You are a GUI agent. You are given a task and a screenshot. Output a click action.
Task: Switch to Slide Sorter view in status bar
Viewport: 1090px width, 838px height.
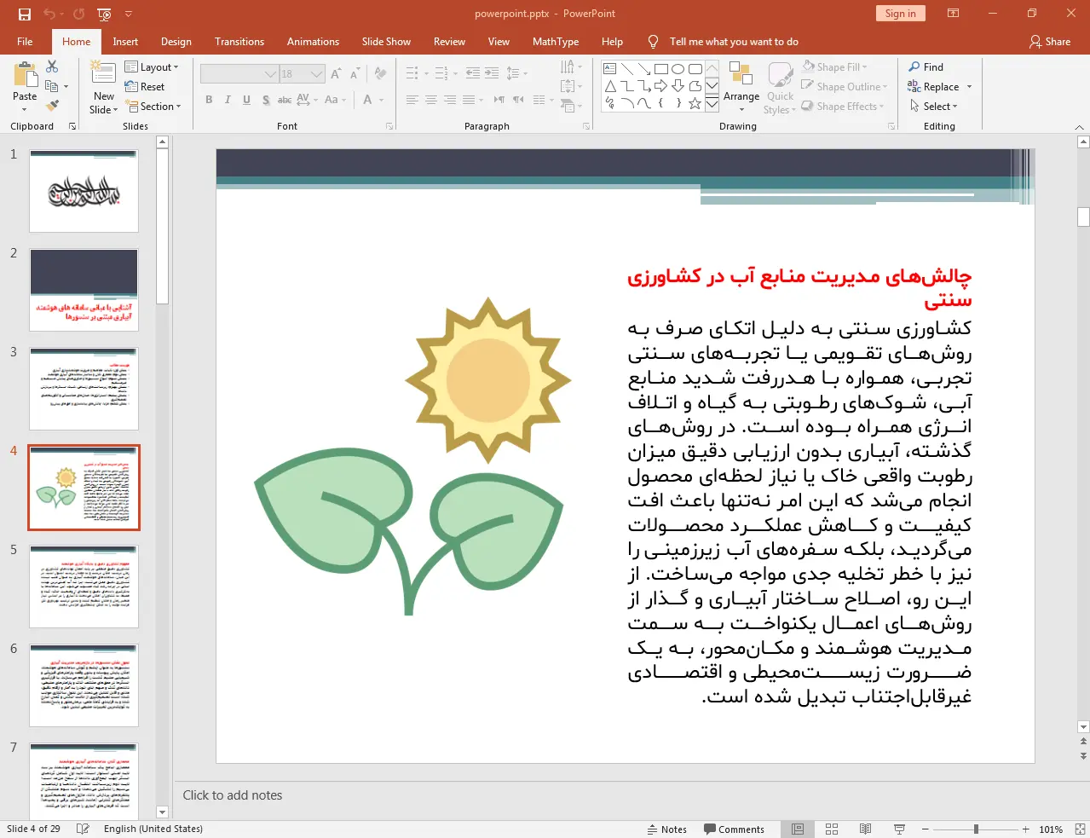[x=832, y=829]
